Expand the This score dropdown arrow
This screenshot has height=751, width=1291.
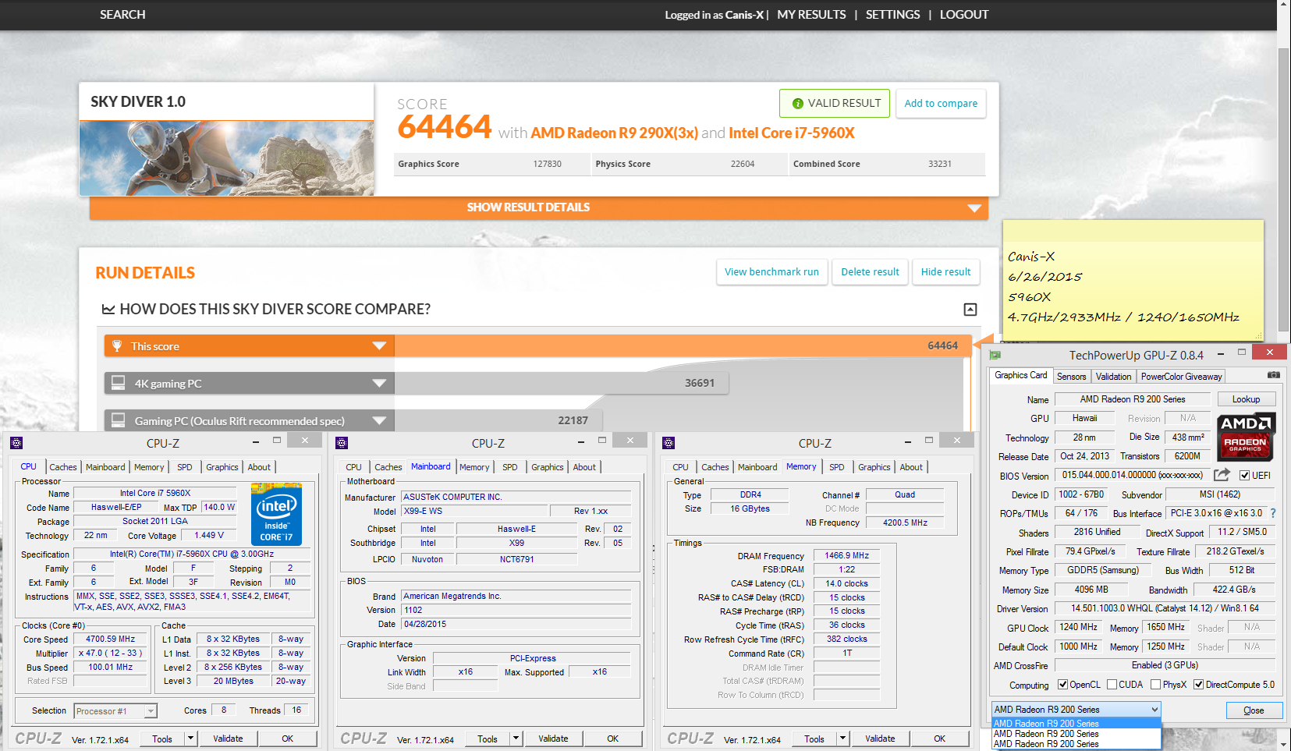379,345
